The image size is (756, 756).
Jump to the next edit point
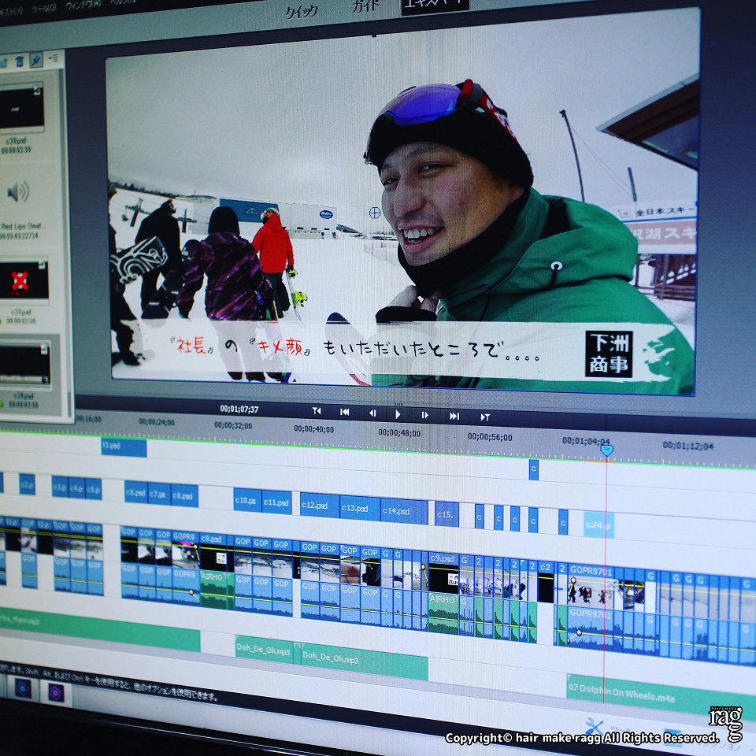click(x=454, y=416)
